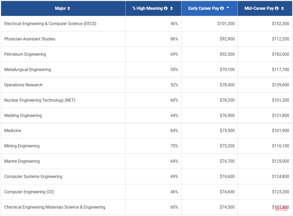Click the $152,300 mid-career pay
Image resolution: width=293 pixels, height=216 pixels.
pyautogui.click(x=281, y=24)
